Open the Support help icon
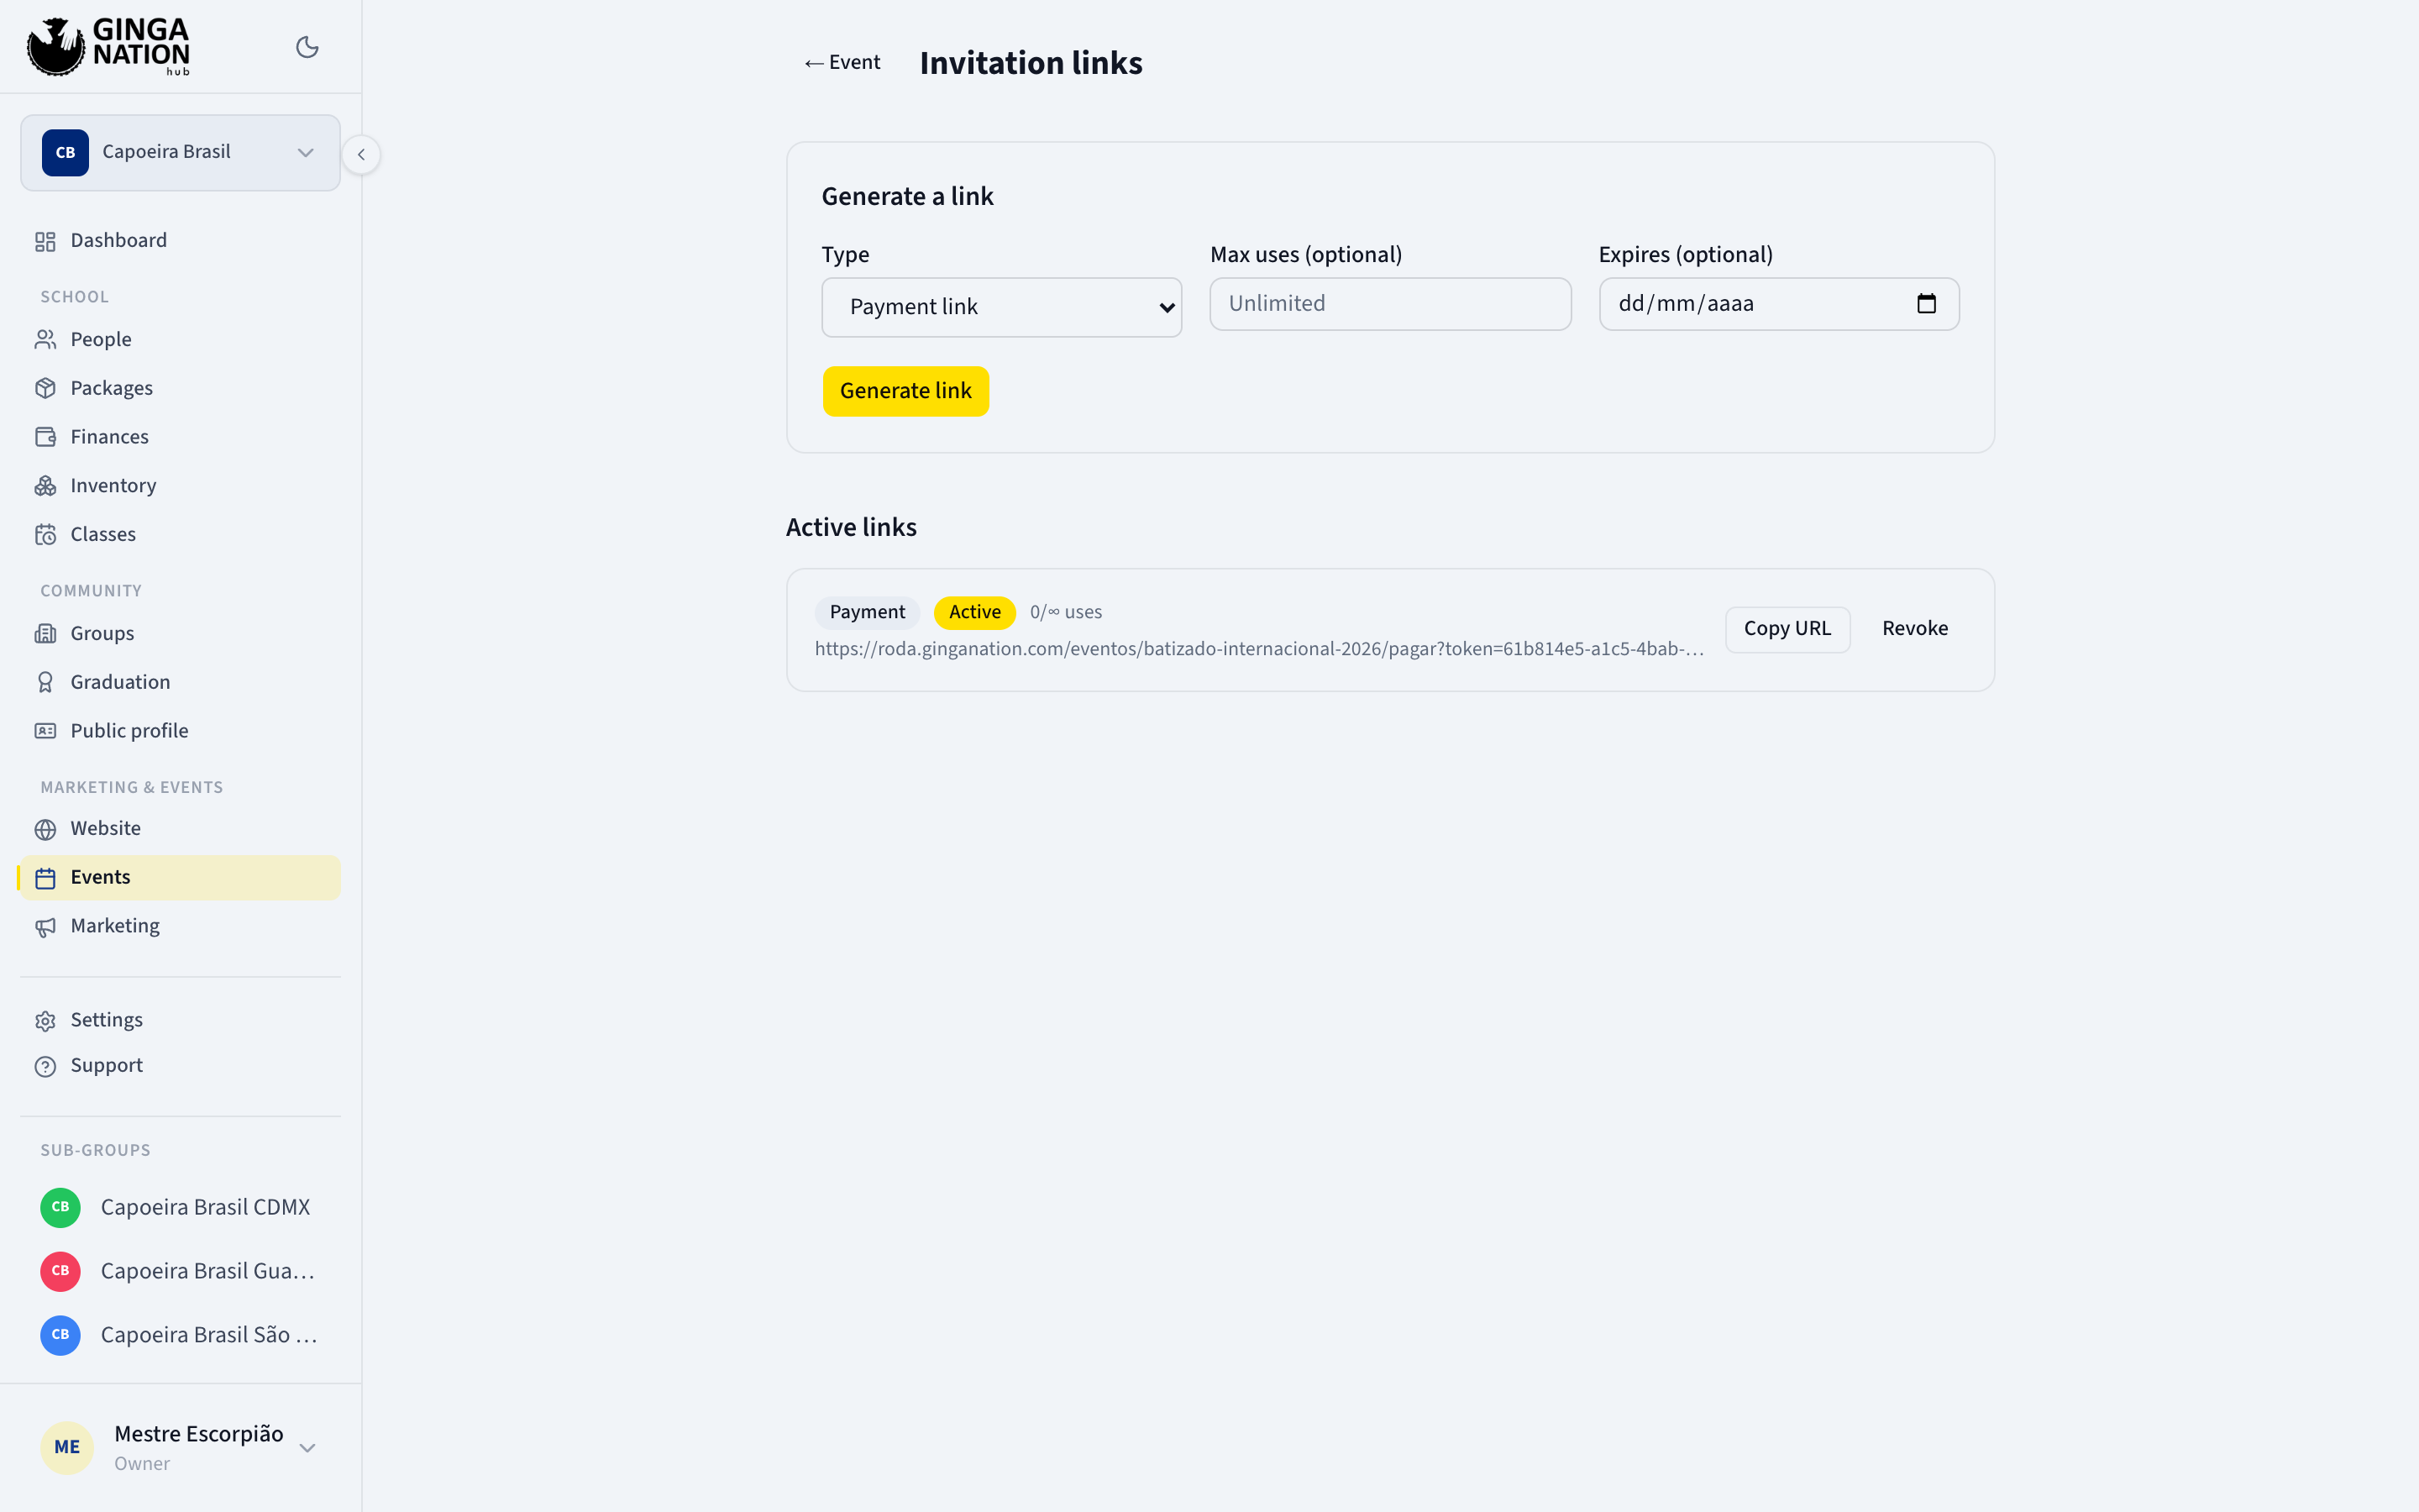The image size is (2419, 1512). point(45,1066)
